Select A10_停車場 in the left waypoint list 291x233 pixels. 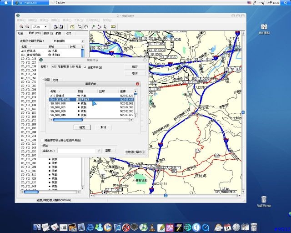pyautogui.click(x=28, y=51)
